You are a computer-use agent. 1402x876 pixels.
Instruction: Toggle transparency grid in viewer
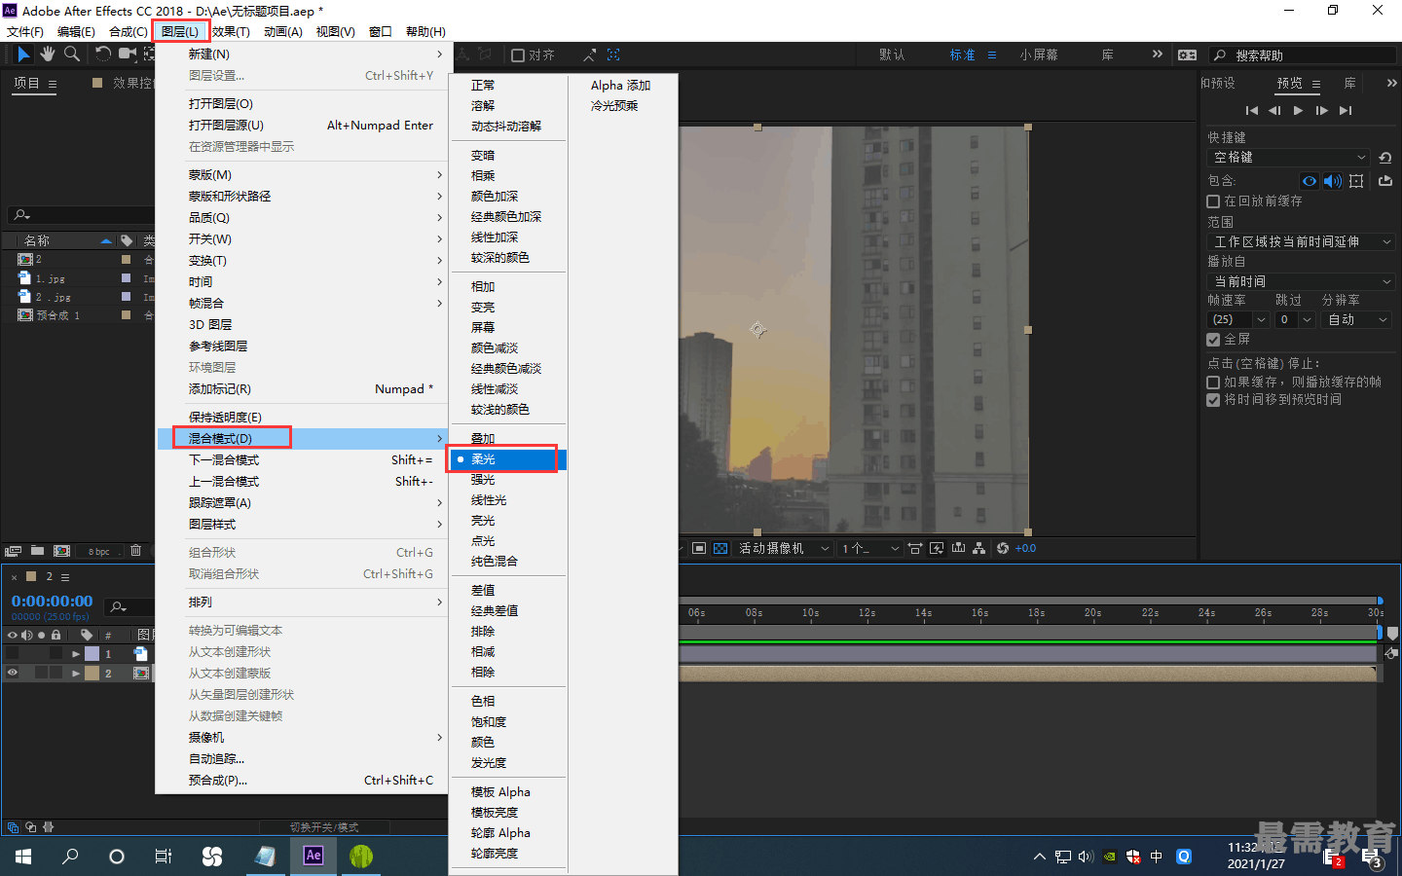point(720,548)
